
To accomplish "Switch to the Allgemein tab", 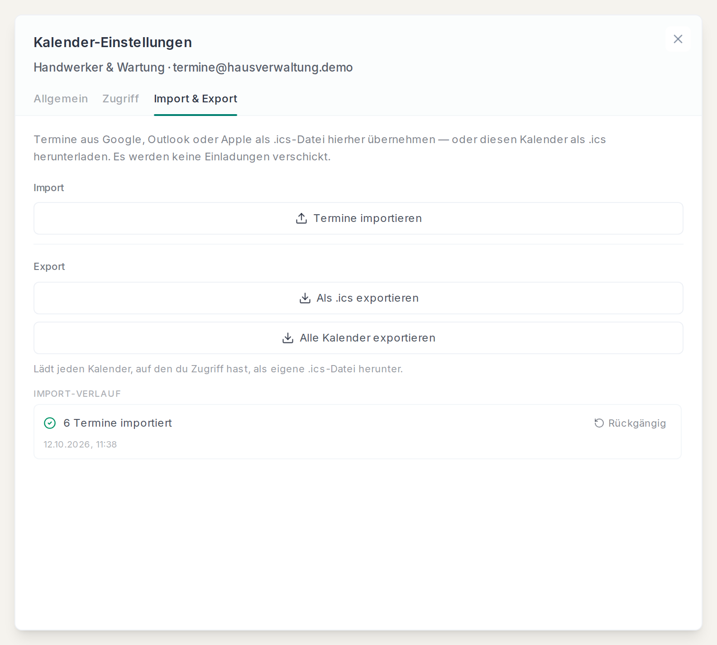I will click(61, 99).
